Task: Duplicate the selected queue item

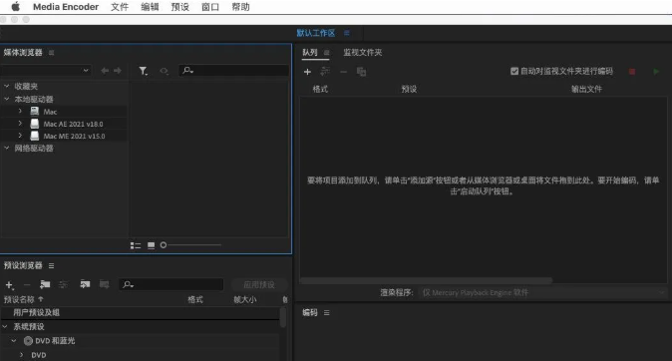Action: [361, 72]
